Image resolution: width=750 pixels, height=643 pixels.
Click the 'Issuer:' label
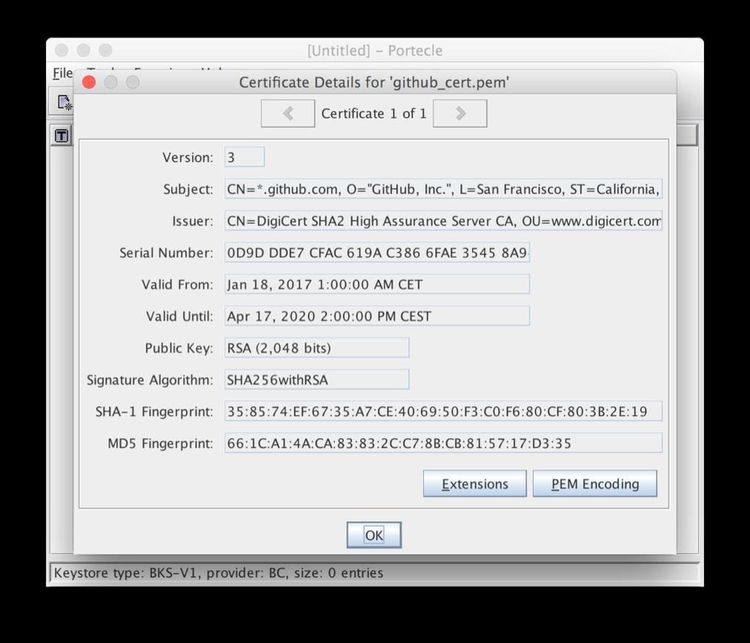(x=193, y=221)
